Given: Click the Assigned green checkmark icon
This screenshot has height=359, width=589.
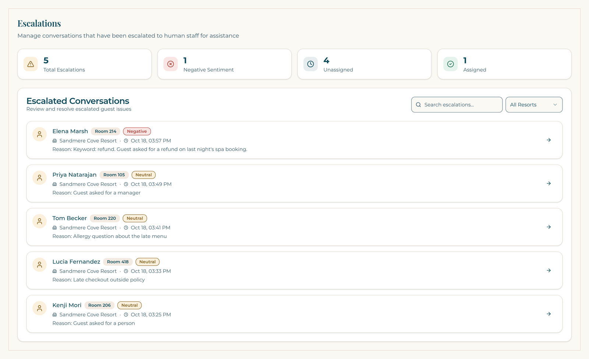Looking at the screenshot, I should point(450,64).
